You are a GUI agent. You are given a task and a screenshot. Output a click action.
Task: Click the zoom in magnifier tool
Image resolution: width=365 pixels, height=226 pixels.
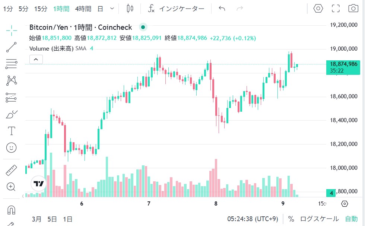point(12,187)
